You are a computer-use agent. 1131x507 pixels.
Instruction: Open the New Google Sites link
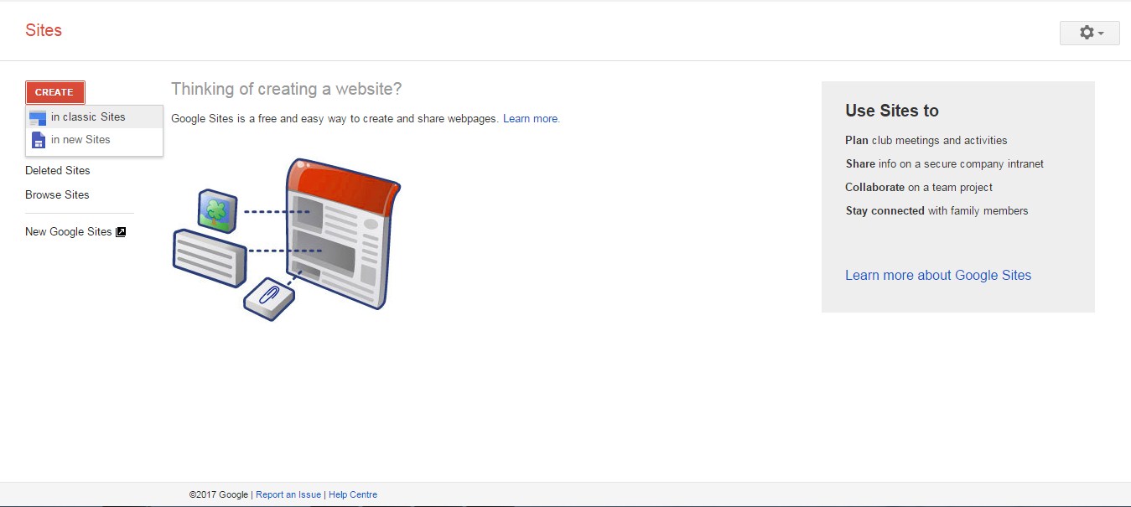point(68,231)
